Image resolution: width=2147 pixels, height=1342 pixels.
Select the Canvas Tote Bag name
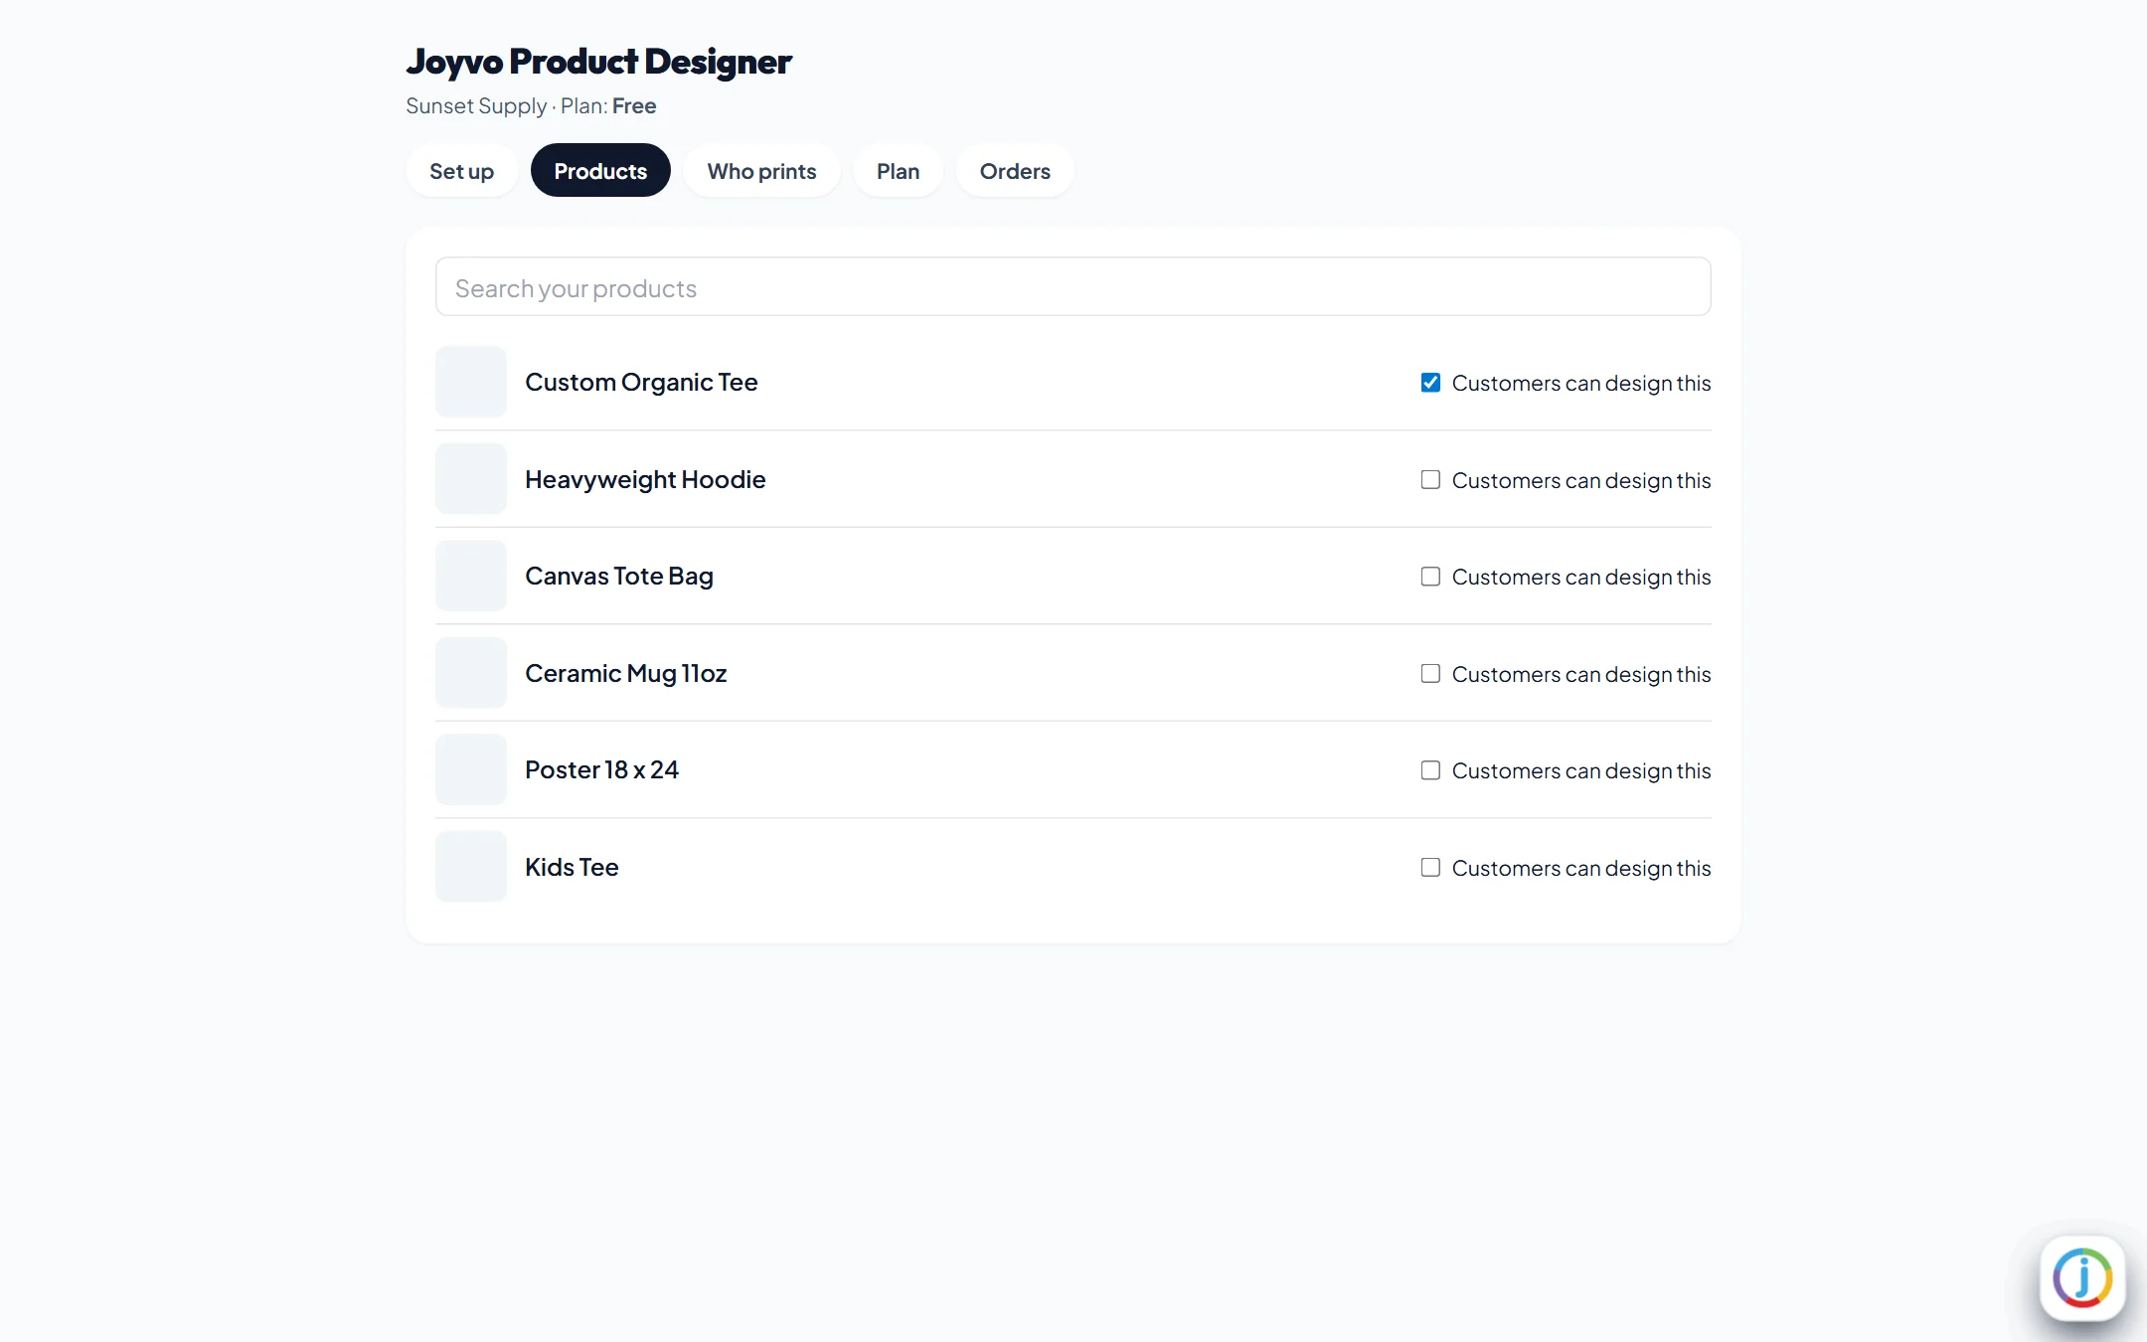coord(619,577)
